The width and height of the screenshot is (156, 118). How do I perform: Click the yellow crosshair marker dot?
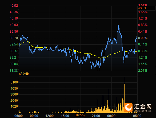click(75, 51)
